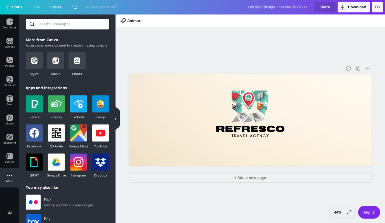Open the Text sidebar tab
Viewport: 385px width, 223px height.
pos(10,101)
